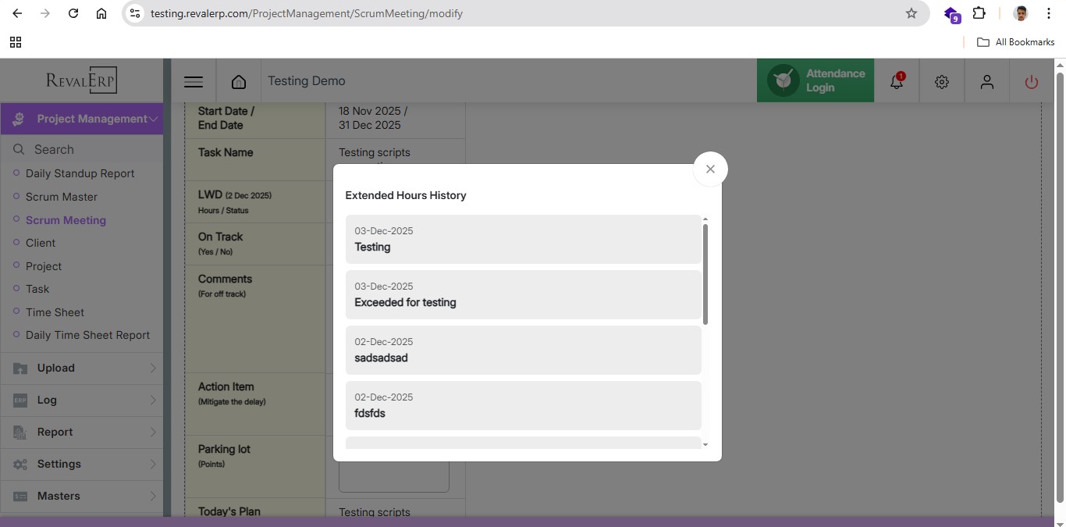The image size is (1066, 527).
Task: Select the 'Exceeded for testing' history entry
Action: coord(523,294)
